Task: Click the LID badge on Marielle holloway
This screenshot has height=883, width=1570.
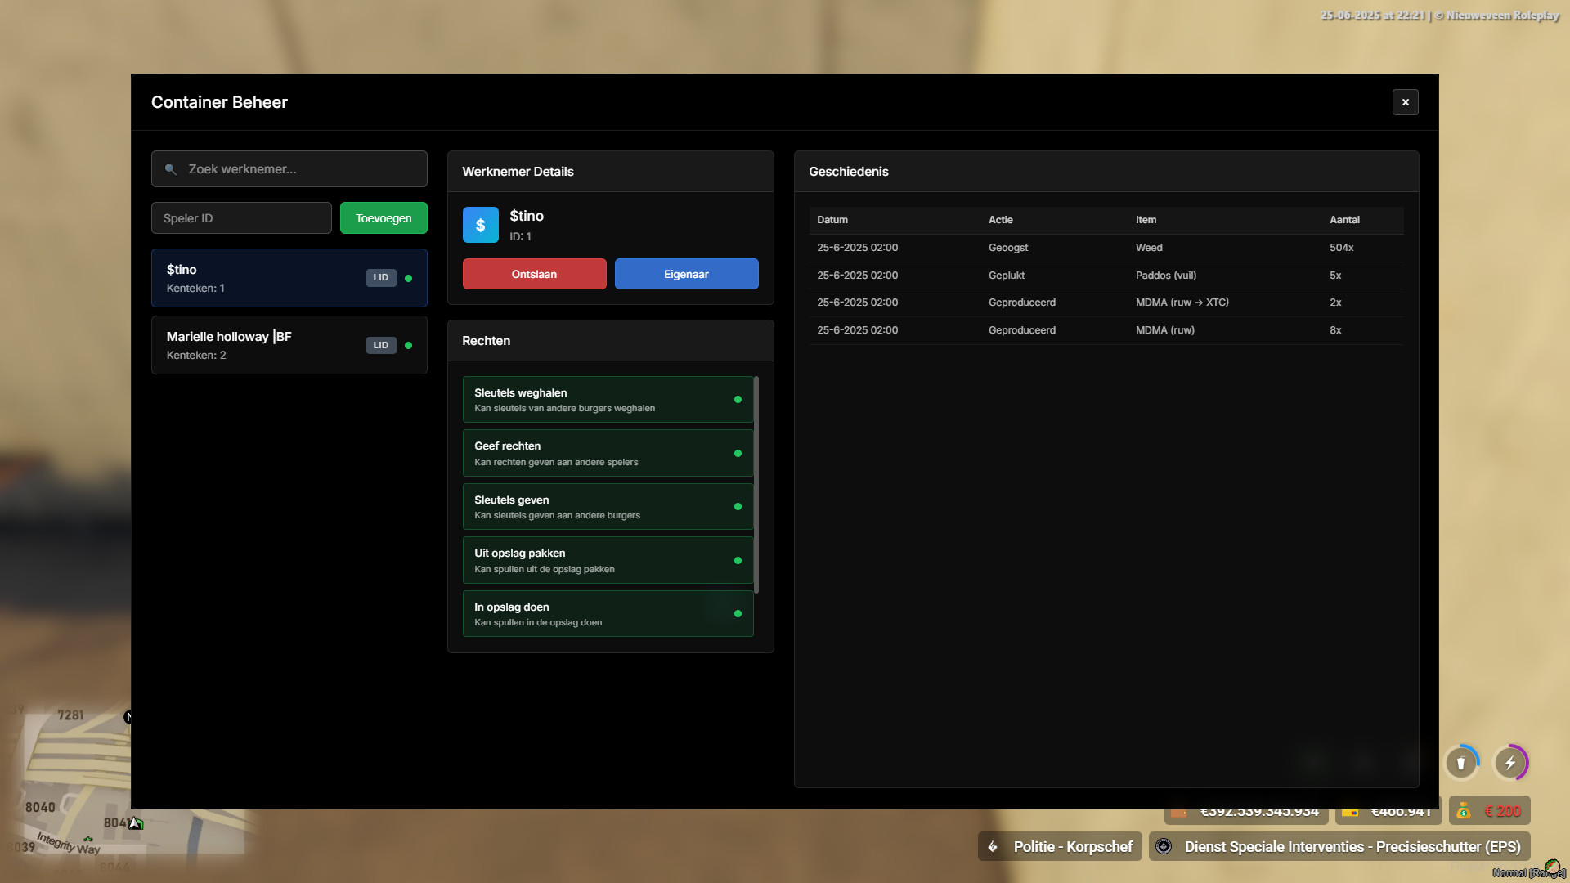Action: 381,345
